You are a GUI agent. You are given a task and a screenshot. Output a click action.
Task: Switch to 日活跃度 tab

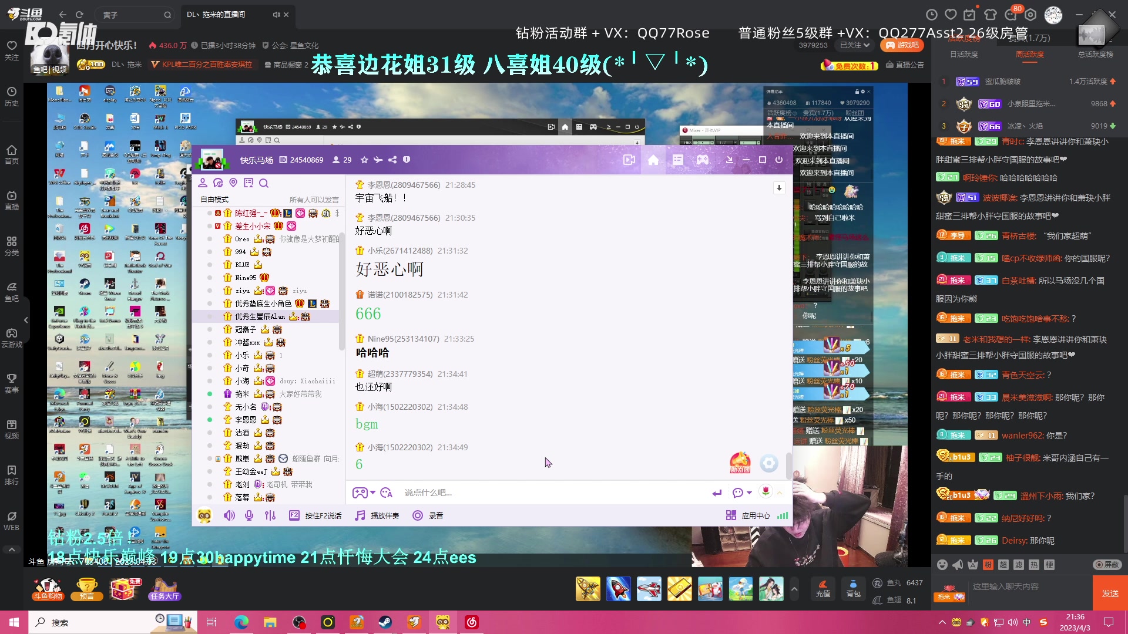pos(964,54)
